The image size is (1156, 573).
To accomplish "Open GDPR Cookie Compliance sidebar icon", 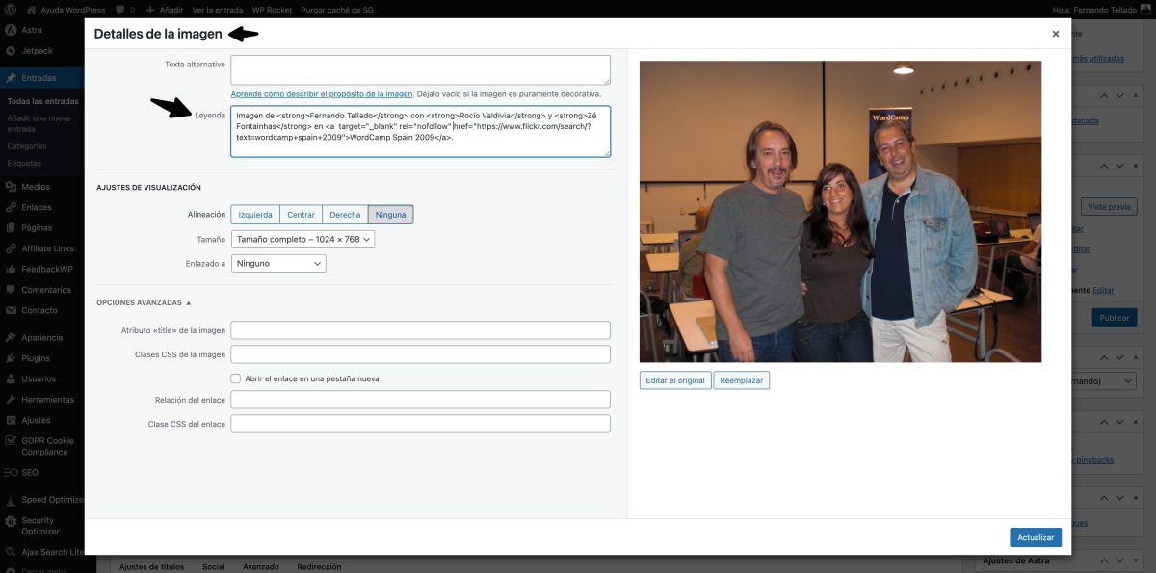I will click(x=11, y=440).
